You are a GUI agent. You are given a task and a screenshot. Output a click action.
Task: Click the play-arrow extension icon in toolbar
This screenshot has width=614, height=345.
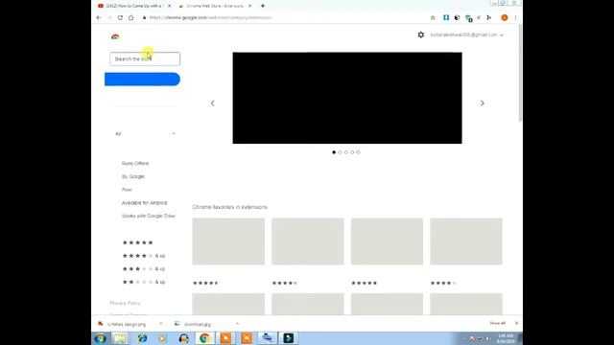(489, 17)
